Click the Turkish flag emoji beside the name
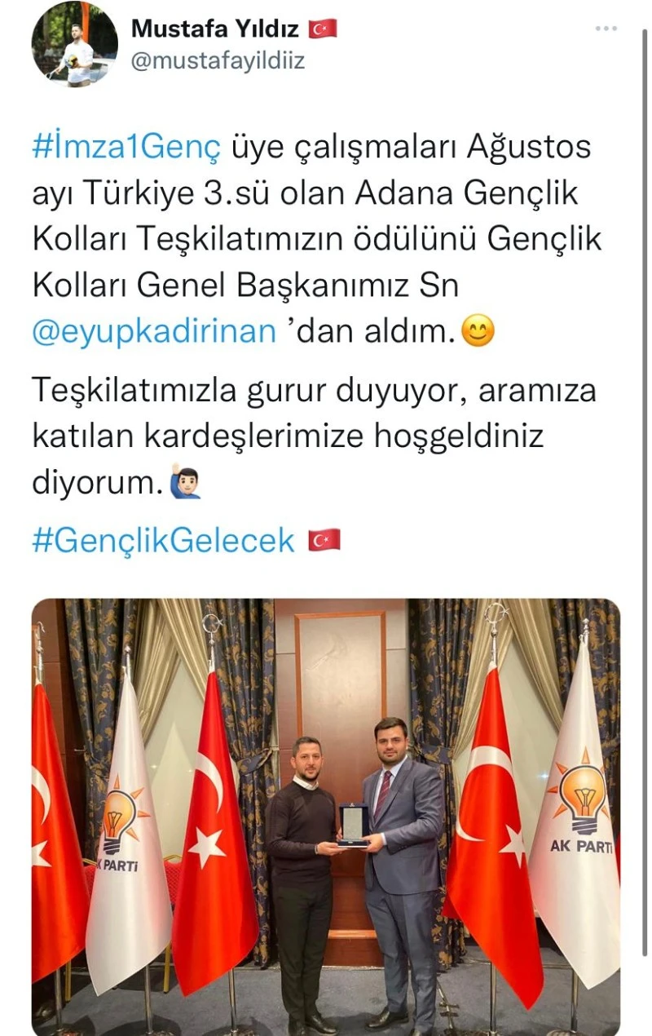The image size is (652, 1036). click(x=322, y=29)
